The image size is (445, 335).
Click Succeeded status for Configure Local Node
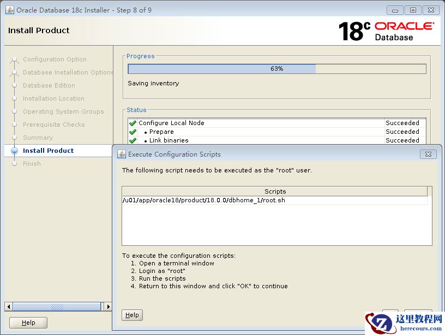pos(402,123)
